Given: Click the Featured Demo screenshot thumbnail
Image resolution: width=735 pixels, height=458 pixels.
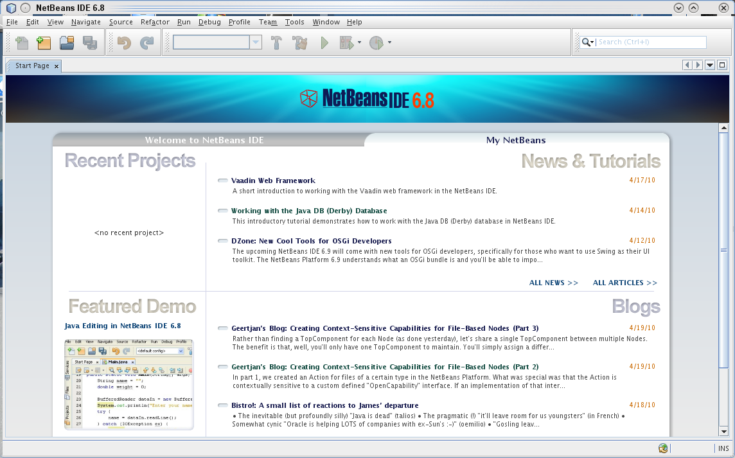Looking at the screenshot, I should (129, 384).
